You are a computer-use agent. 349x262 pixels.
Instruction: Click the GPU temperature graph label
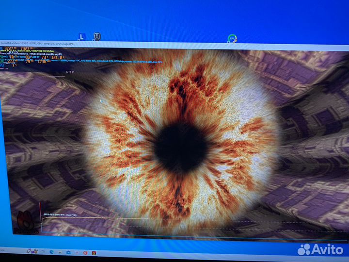60,215
